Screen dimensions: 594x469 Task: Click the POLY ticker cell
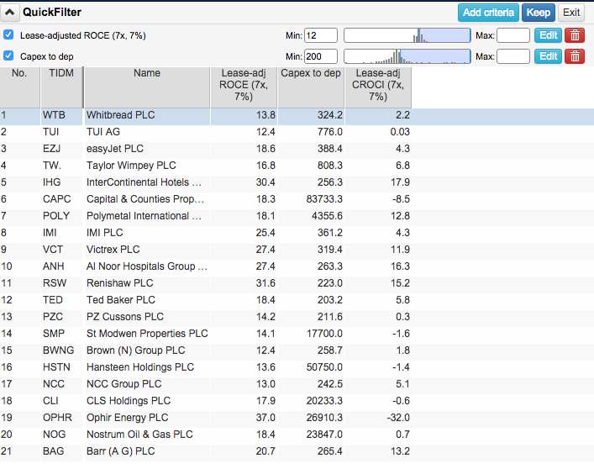[61, 216]
